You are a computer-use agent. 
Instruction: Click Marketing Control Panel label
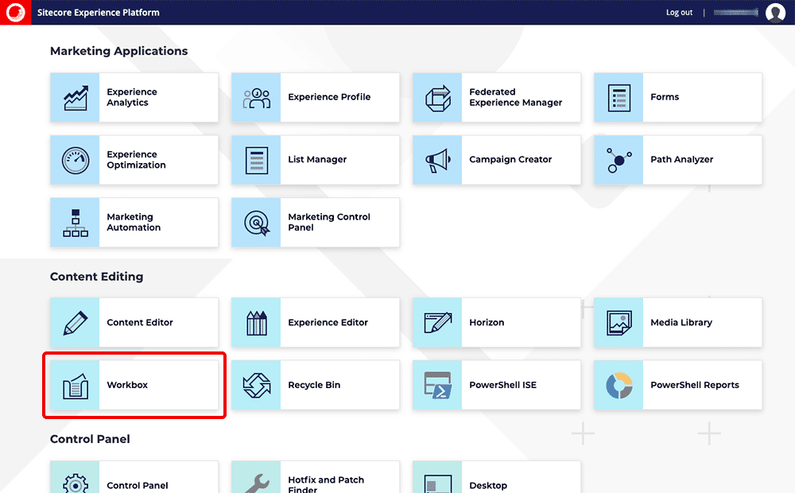coord(329,222)
